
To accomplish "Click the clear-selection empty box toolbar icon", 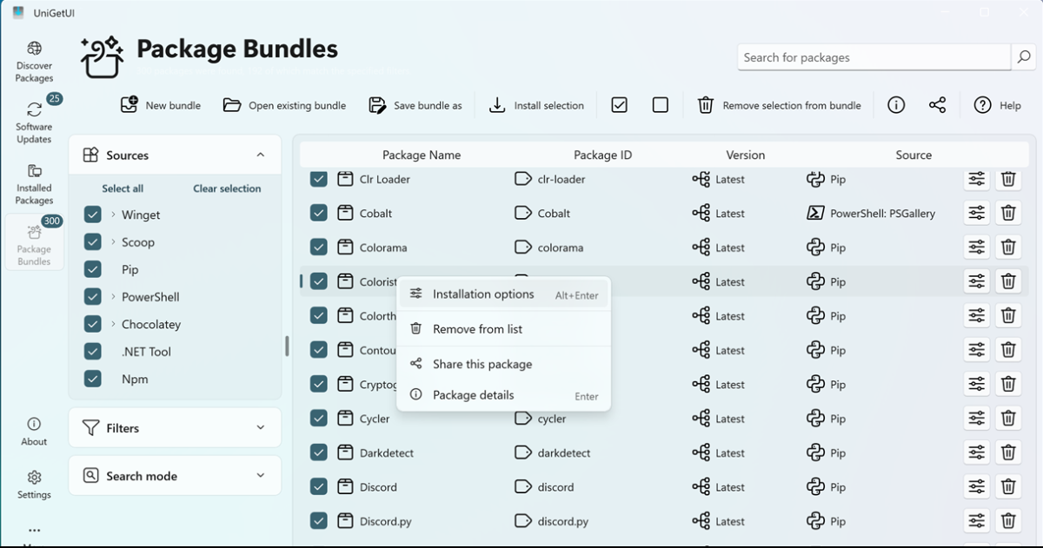I will 661,105.
